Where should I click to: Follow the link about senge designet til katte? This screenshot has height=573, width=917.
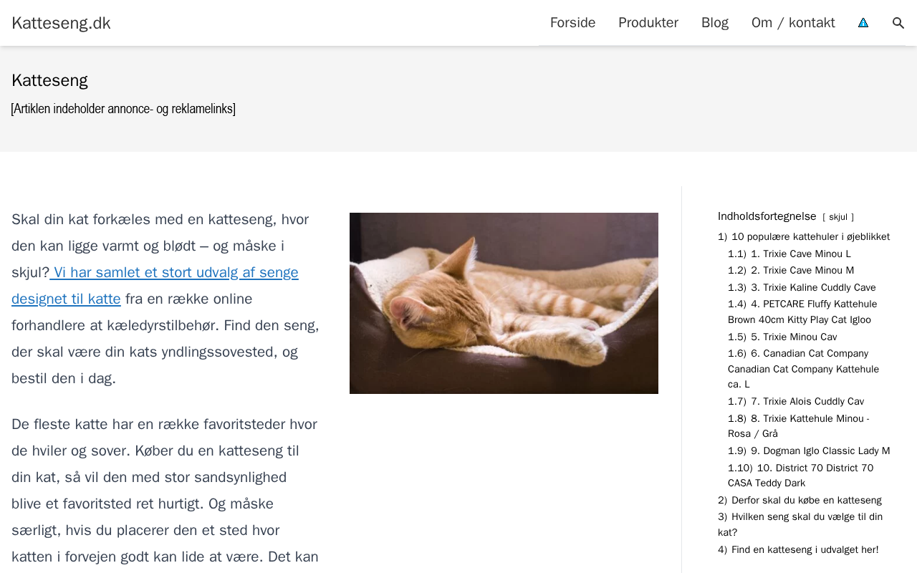tap(155, 285)
